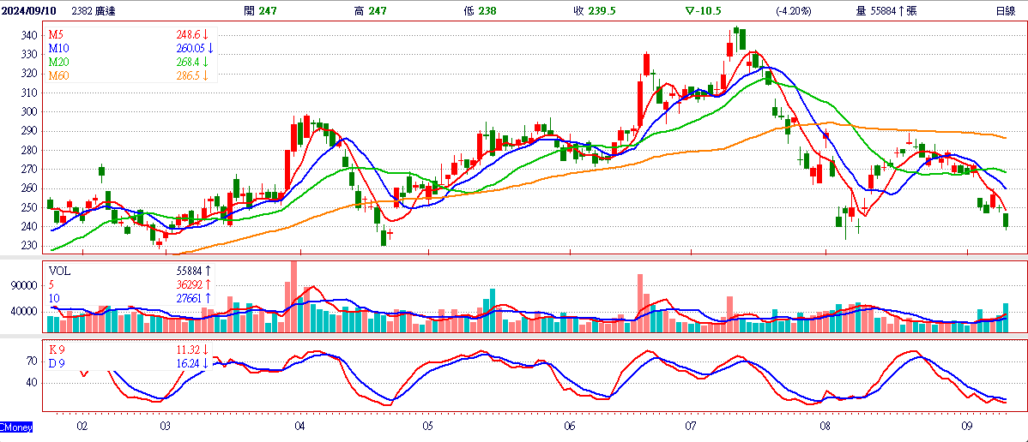Click the 300 price axis label
Image resolution: width=1028 pixels, height=442 pixels.
[x=27, y=112]
